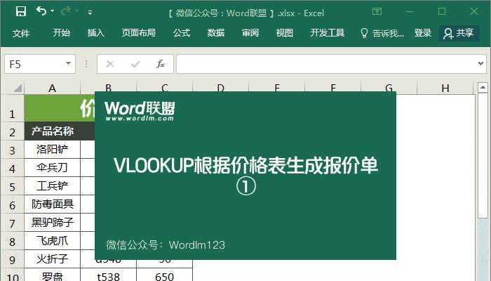The width and height of the screenshot is (491, 281).
Task: Select row 6 header
Action: click(12, 204)
